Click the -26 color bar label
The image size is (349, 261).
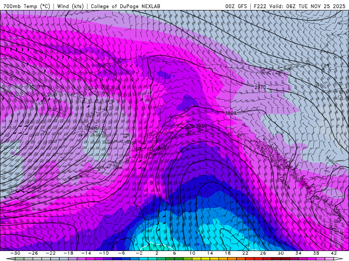pos(33,253)
